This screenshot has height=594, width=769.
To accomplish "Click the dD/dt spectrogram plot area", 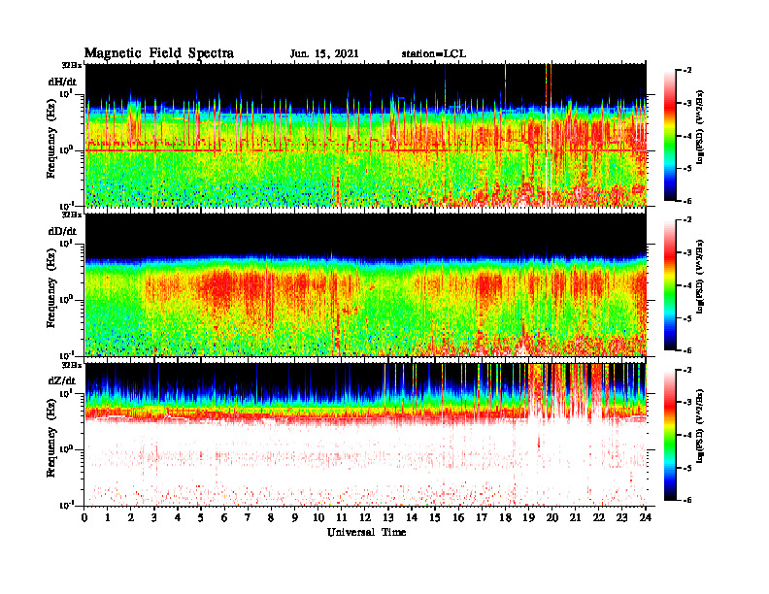I will coord(365,284).
